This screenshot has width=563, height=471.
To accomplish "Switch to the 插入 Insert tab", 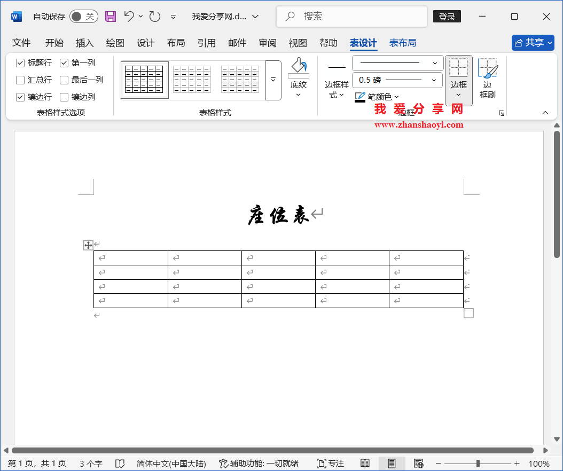I will [x=85, y=43].
